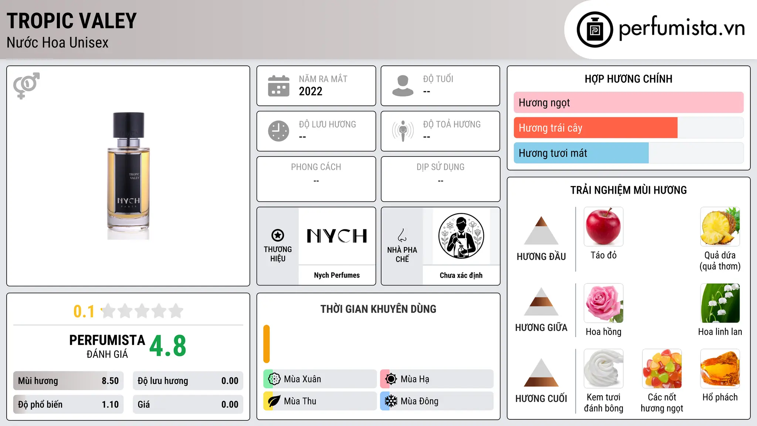Click the star badge icon above Thương hiệu
The image size is (757, 426).
pyautogui.click(x=278, y=235)
